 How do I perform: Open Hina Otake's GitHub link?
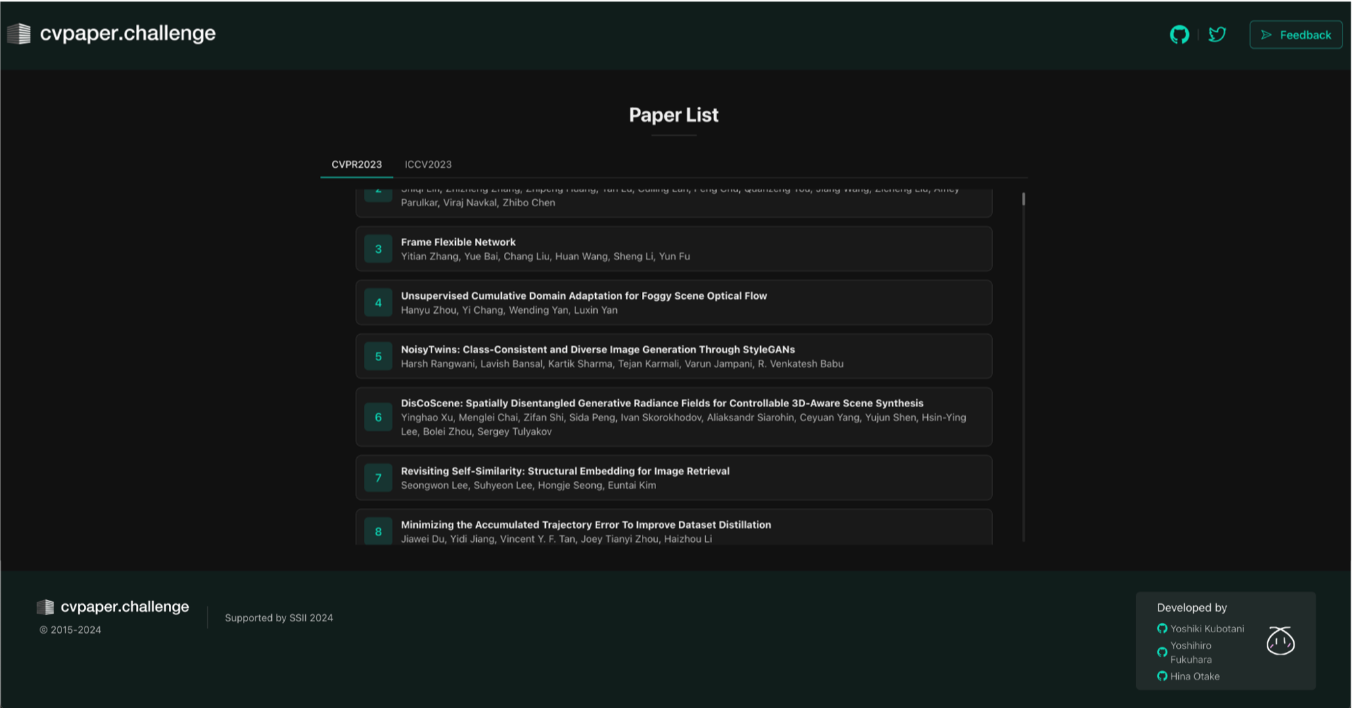1194,676
